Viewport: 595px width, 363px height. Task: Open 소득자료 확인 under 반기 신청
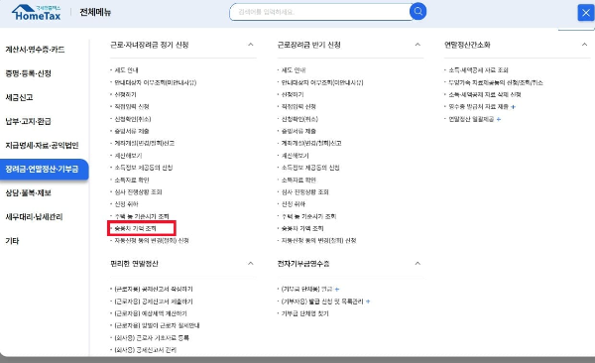pyautogui.click(x=298, y=180)
